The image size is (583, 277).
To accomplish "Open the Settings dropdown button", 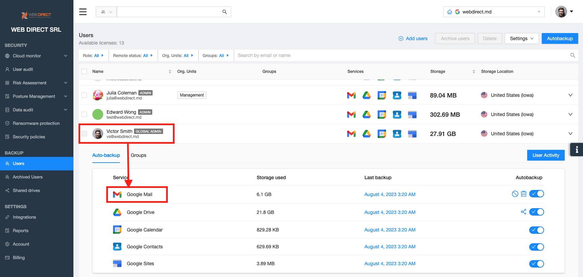I will (521, 38).
